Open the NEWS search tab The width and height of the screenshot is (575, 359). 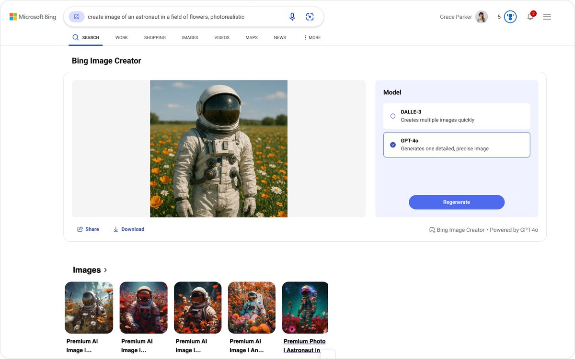(x=280, y=37)
